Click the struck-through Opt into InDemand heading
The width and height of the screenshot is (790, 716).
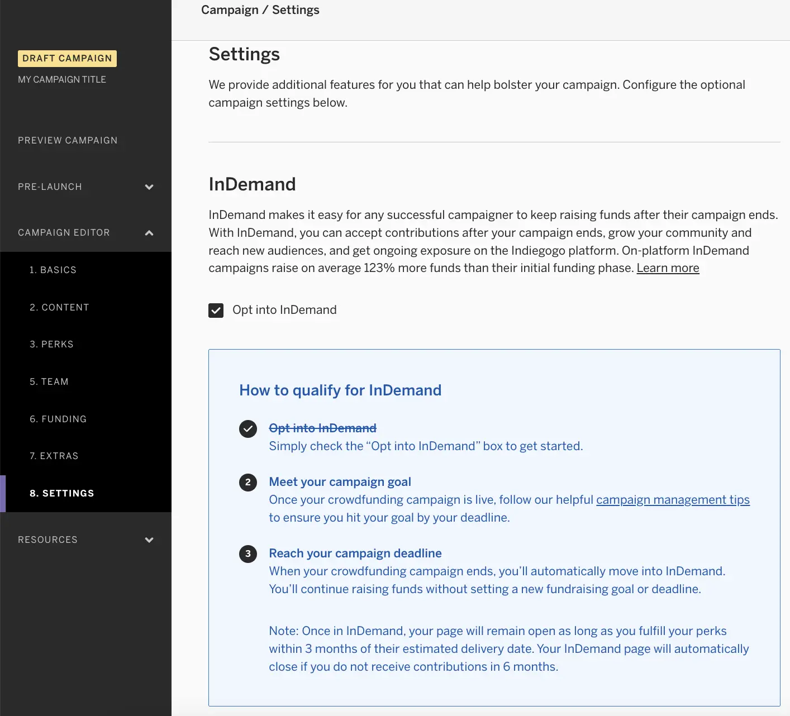[322, 428]
